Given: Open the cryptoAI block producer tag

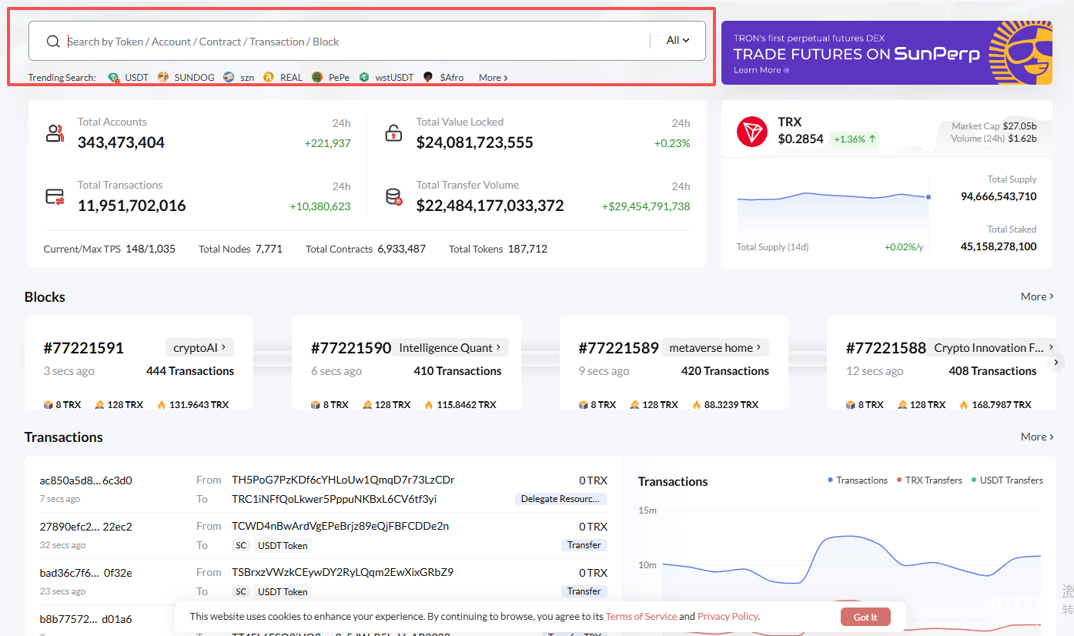Looking at the screenshot, I should [199, 347].
